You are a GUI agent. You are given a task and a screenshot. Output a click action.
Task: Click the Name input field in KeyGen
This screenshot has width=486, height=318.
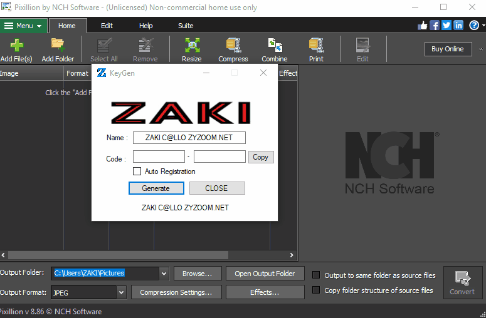pos(189,138)
